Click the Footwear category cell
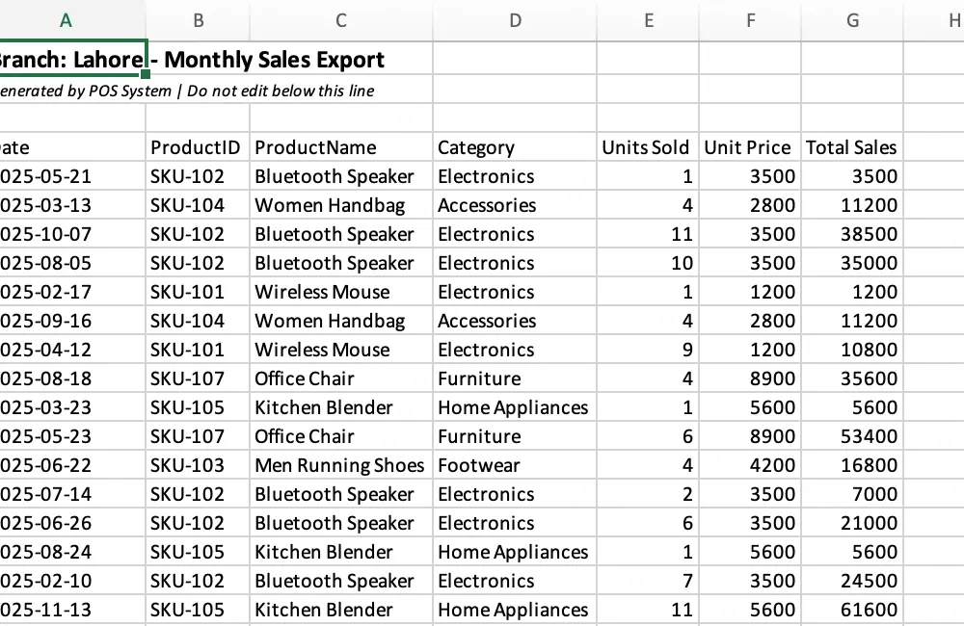 click(515, 465)
